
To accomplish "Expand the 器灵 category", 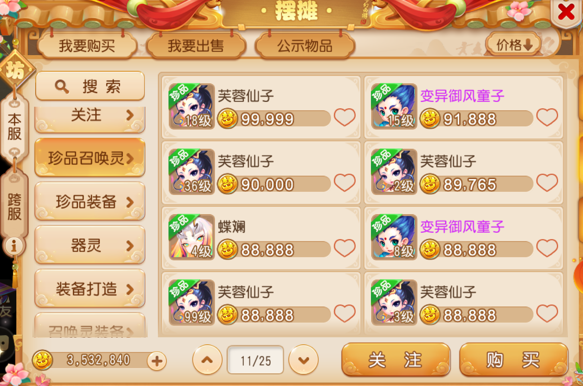I will click(90, 245).
